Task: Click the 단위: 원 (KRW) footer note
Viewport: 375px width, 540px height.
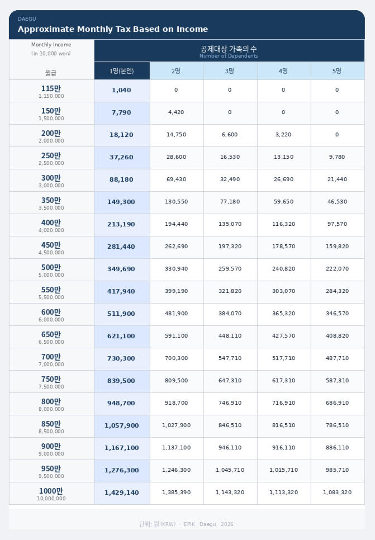Action: pos(157,524)
